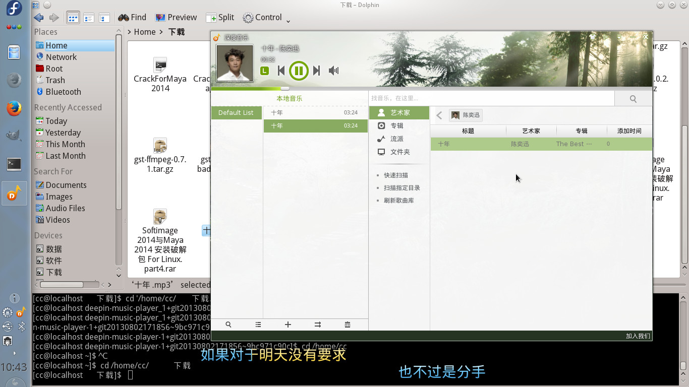Skip to the previous track
The image size is (689, 387).
pos(281,71)
